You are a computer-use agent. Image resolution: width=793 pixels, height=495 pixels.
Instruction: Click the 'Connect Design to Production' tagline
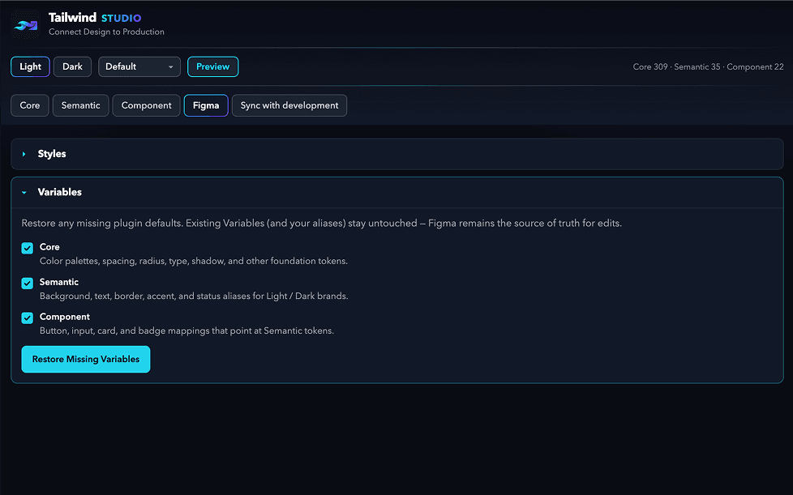[106, 32]
